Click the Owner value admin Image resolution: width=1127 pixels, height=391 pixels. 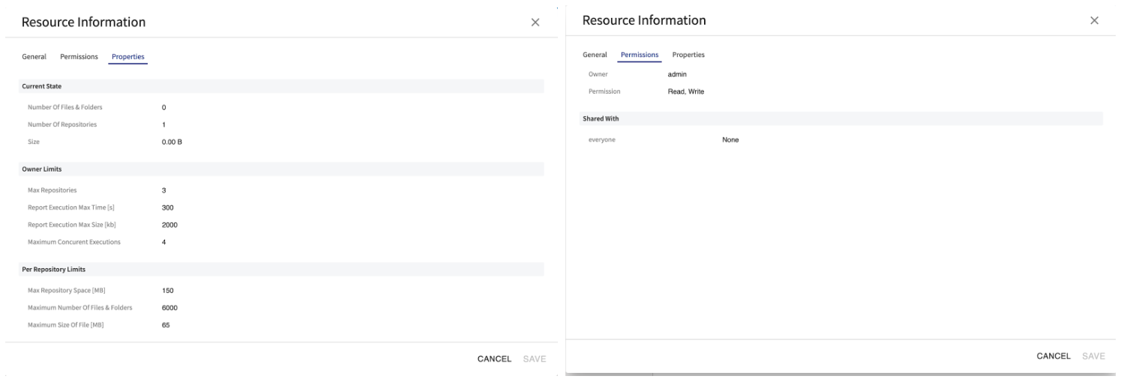(x=677, y=74)
